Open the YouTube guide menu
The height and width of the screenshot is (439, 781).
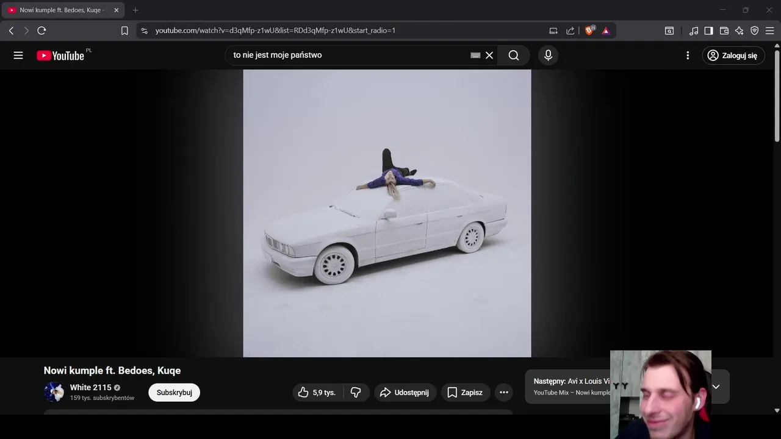18,55
